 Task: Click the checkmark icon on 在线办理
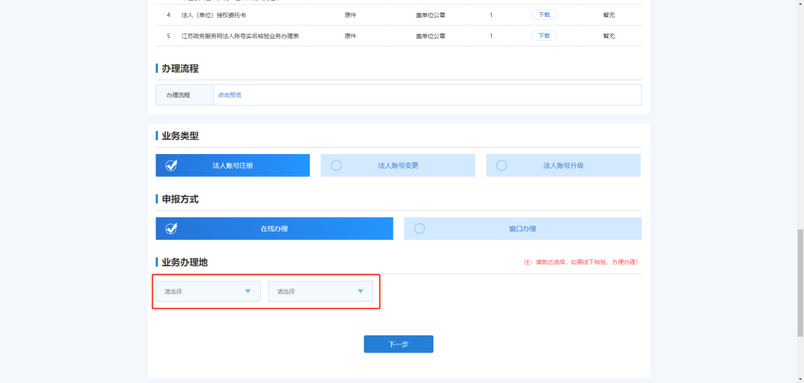(171, 229)
